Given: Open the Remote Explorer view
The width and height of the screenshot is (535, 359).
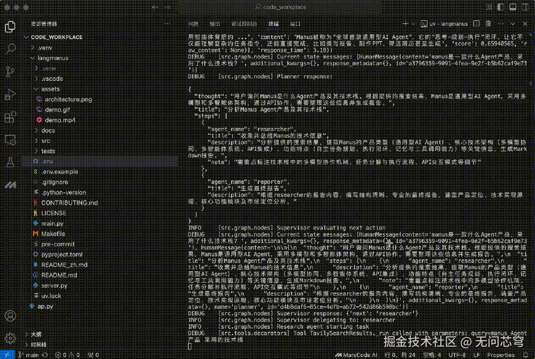Looking at the screenshot, I should coord(10,139).
